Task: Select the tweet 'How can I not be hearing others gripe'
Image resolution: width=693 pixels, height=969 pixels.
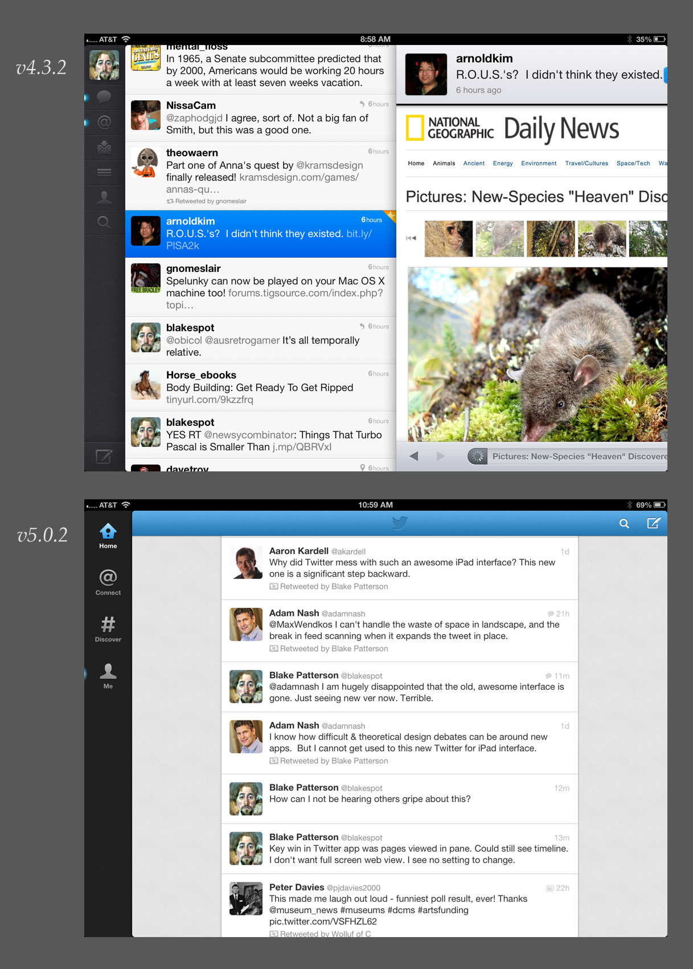Action: pos(400,799)
